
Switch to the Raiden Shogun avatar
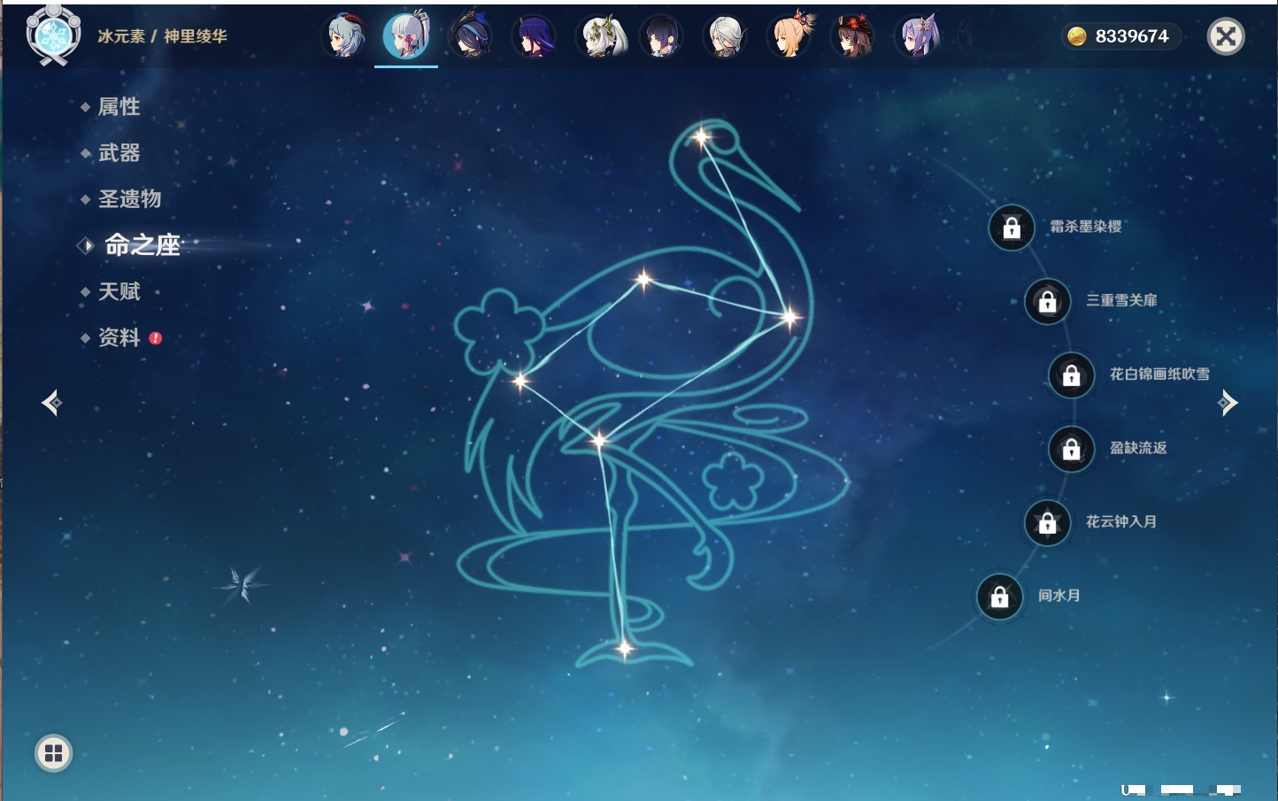[535, 36]
